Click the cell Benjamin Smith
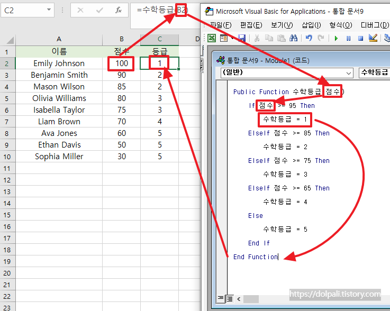390x311 pixels. 59,75
